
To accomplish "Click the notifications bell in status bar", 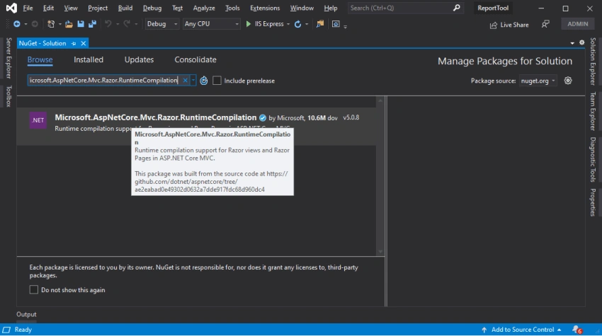I will pyautogui.click(x=577, y=330).
